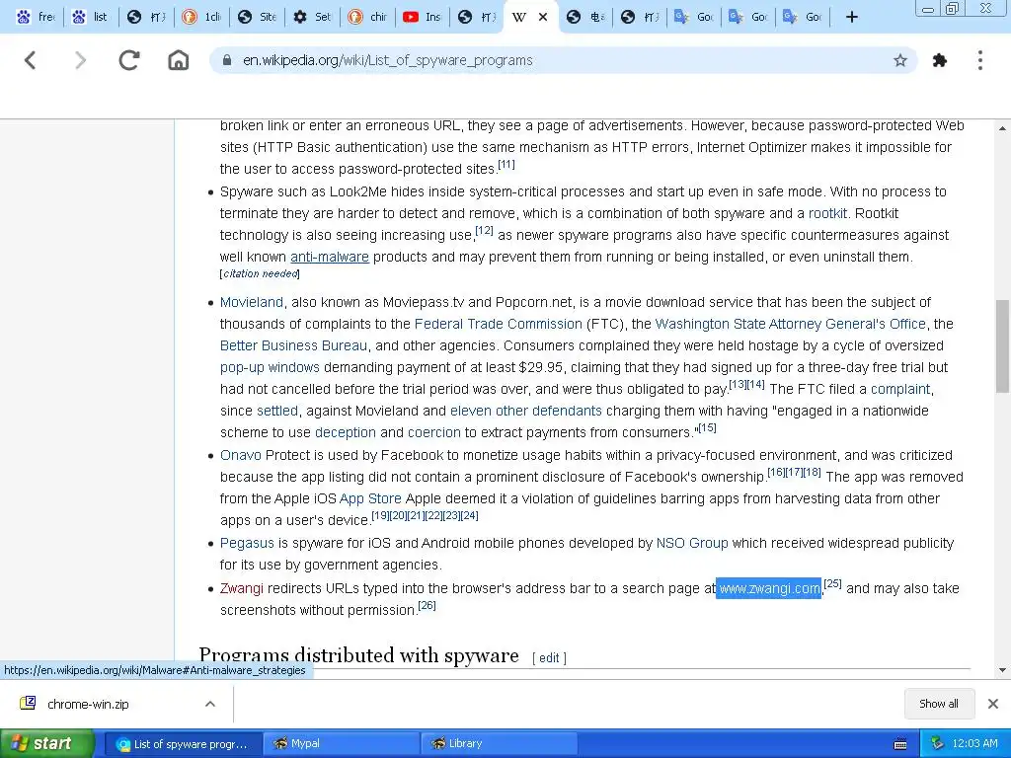Open the Extensions puzzle icon
Screen dimensions: 1011x758
tap(940, 60)
